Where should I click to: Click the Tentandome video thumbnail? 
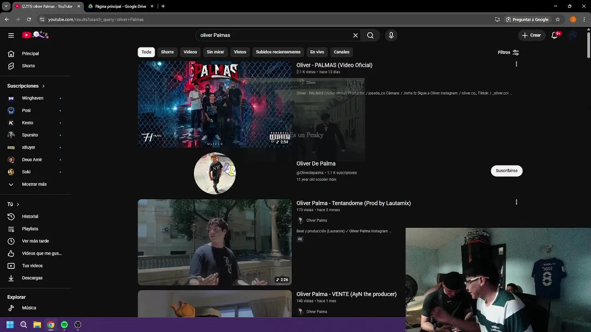(215, 242)
